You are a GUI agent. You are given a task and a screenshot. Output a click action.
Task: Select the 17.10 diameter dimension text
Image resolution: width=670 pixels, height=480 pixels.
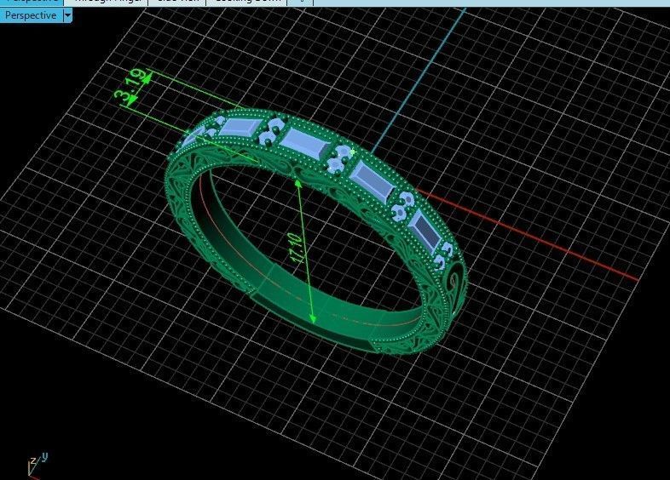point(297,248)
